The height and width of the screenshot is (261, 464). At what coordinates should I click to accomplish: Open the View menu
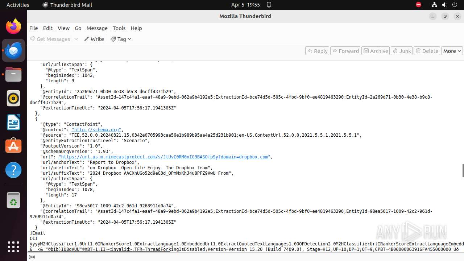click(63, 28)
